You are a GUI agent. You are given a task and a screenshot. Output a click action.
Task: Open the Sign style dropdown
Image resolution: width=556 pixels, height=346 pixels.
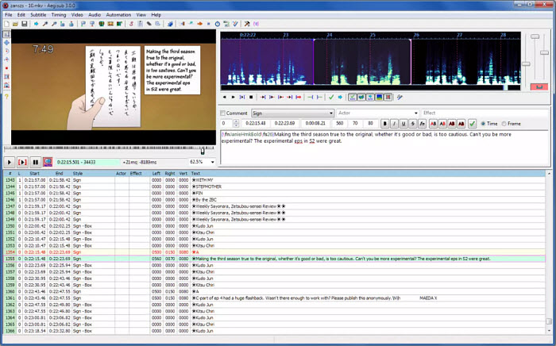(x=293, y=113)
